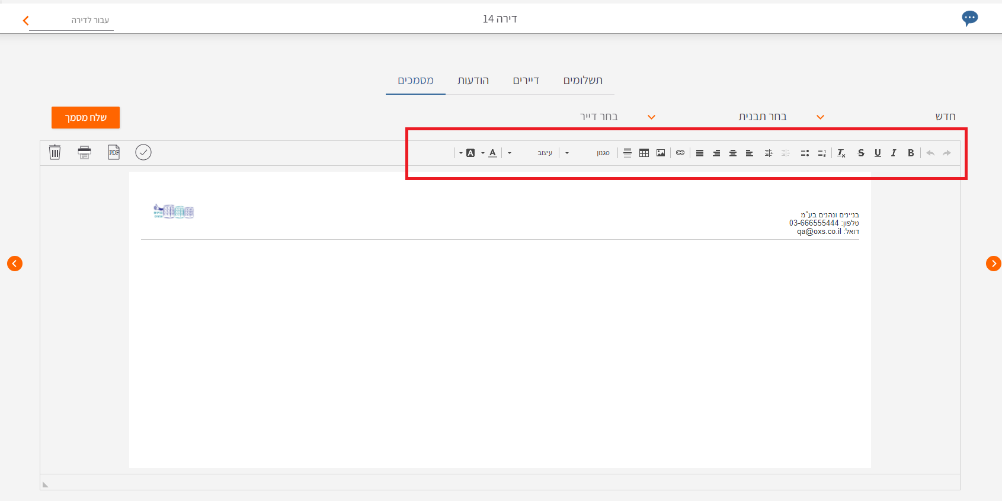Print the document with printer icon

[x=85, y=152]
